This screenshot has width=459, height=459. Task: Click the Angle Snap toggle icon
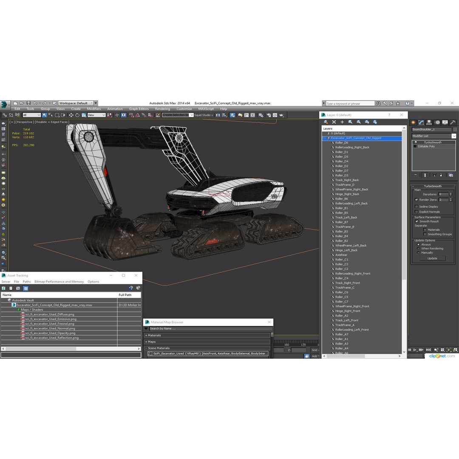[138, 115]
